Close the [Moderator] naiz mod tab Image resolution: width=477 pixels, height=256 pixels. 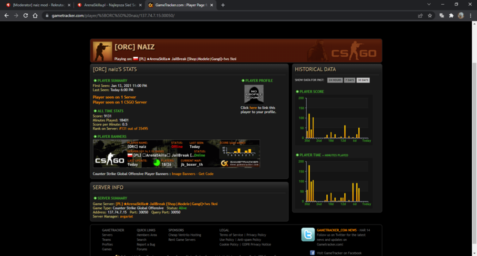(69, 5)
